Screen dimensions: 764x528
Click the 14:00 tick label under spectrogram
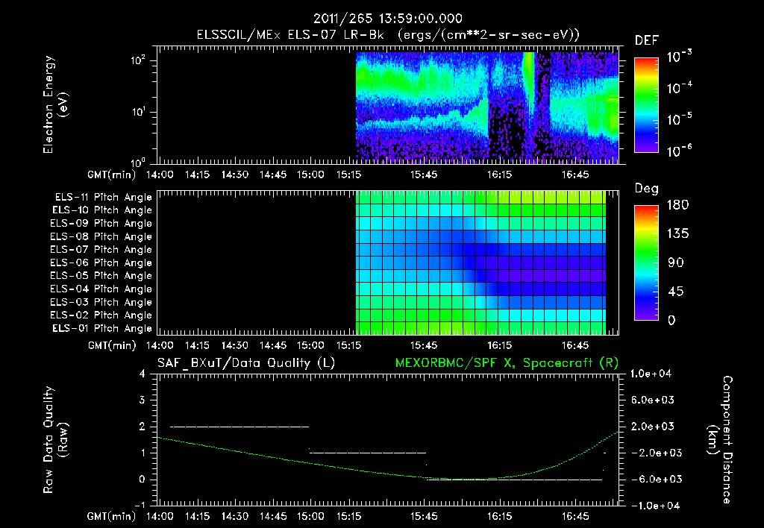pos(160,175)
